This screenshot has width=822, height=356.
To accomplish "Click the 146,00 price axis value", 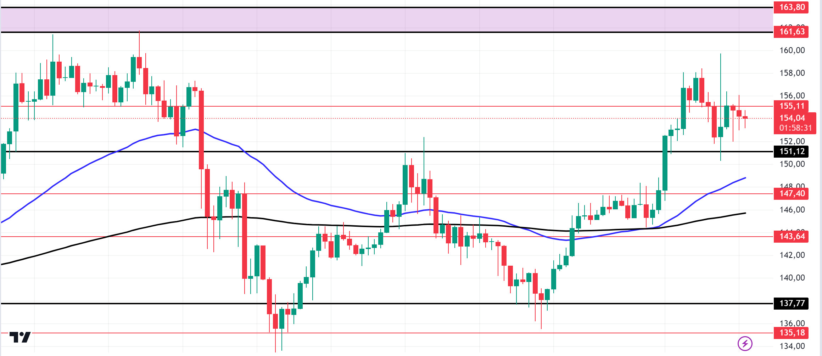I will 792,210.
